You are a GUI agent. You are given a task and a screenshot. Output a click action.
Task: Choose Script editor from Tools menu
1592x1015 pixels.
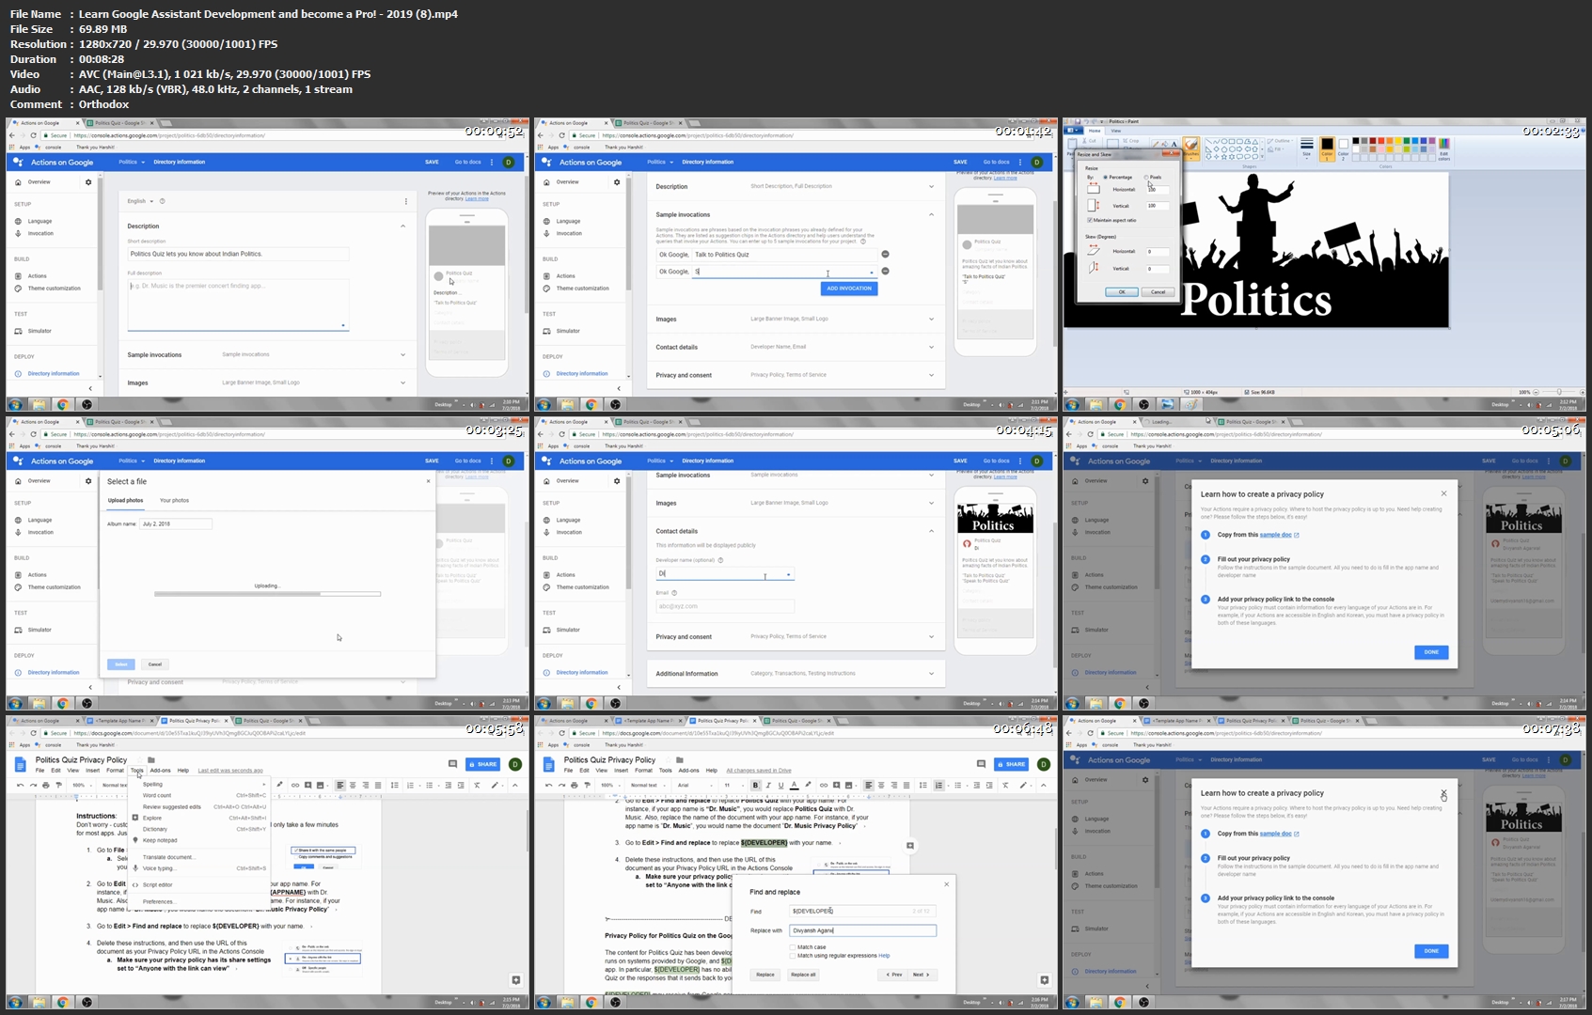click(200, 884)
